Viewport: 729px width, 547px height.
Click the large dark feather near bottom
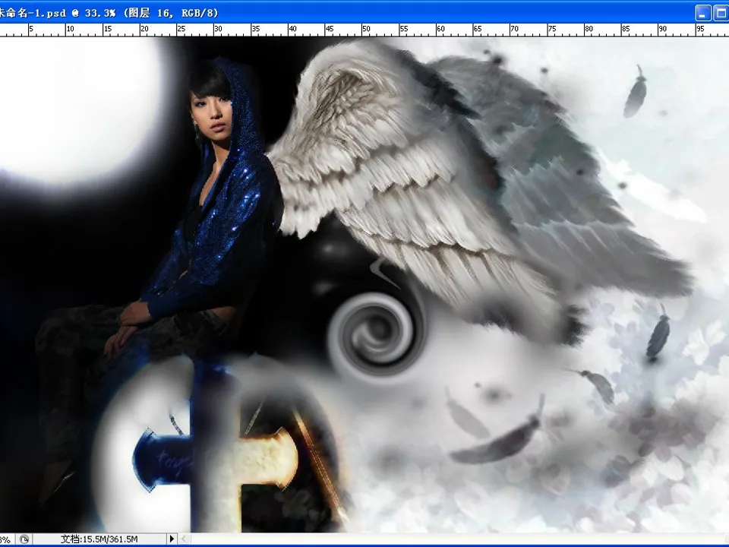(501, 441)
